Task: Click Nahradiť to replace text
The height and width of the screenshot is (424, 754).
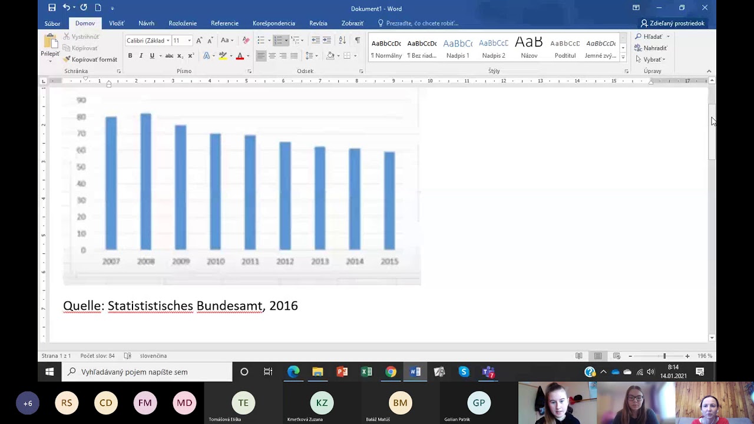Action: 651,48
